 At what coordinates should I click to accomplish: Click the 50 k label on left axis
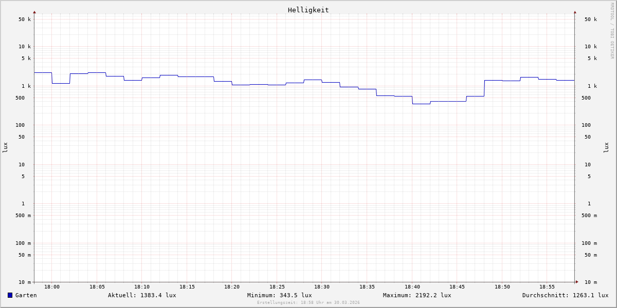coord(25,20)
